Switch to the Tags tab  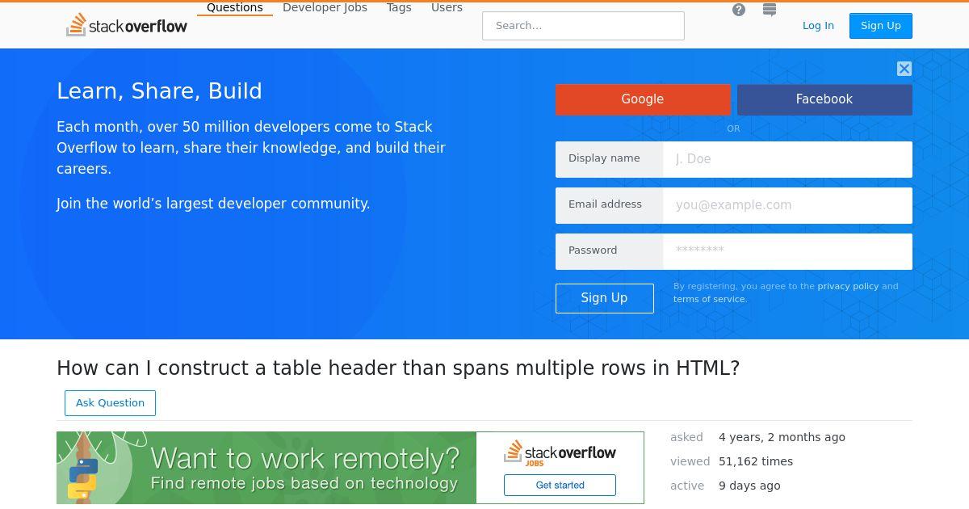(399, 7)
